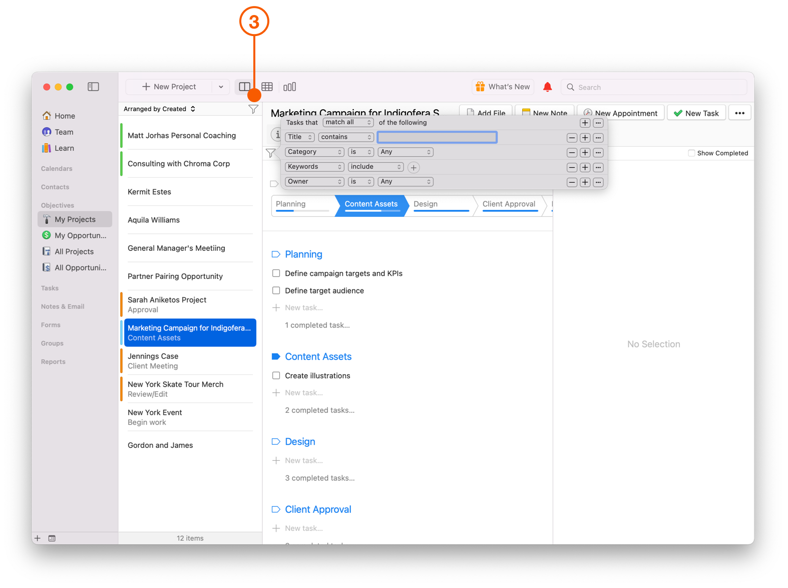Screen dimensions: 788x588
Task: Open the match all dropdown
Action: click(x=348, y=122)
